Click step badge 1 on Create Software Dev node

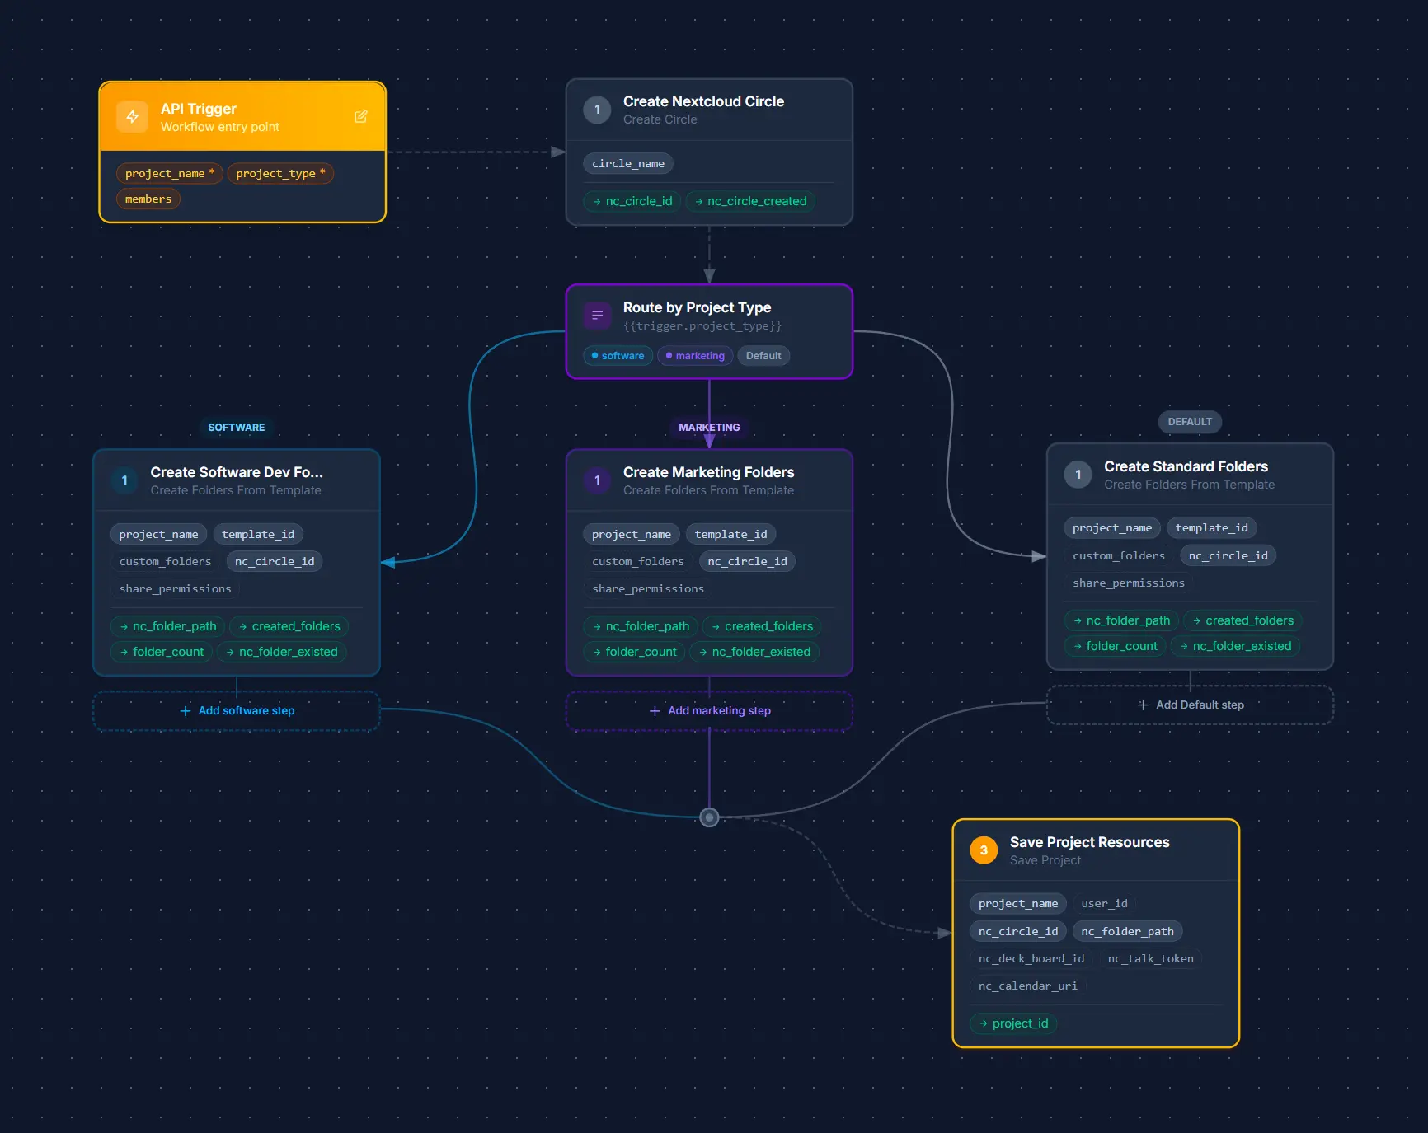pos(124,480)
